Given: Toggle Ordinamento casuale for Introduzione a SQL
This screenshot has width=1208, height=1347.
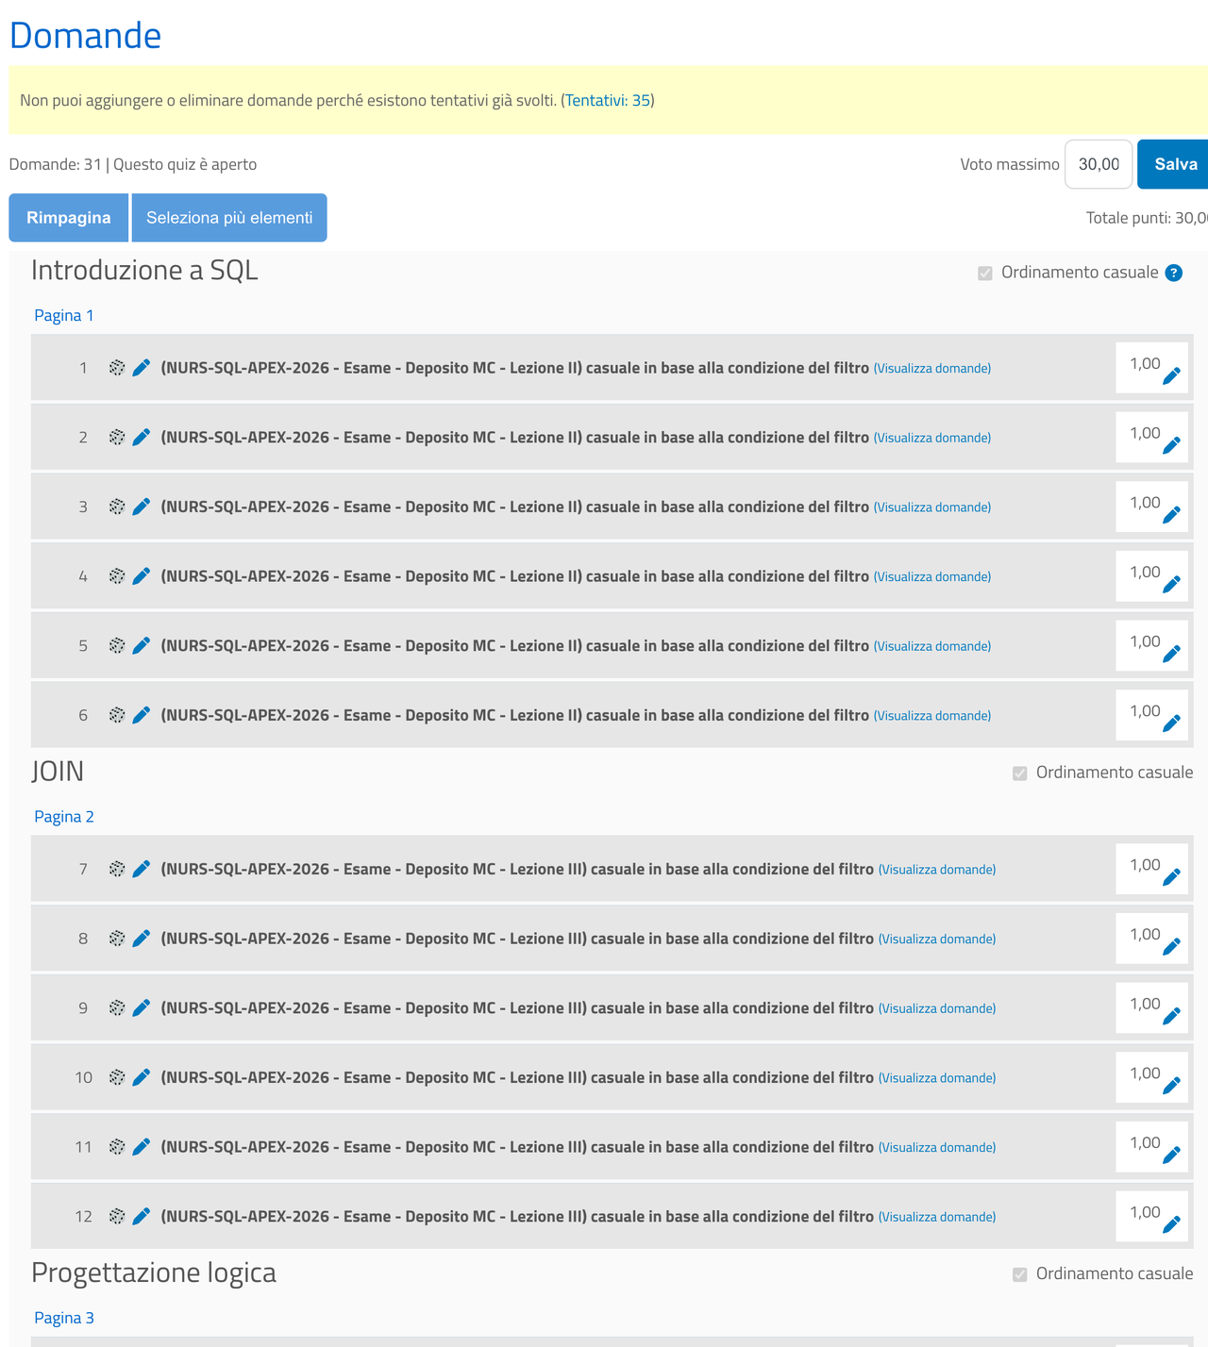Looking at the screenshot, I should coord(985,274).
